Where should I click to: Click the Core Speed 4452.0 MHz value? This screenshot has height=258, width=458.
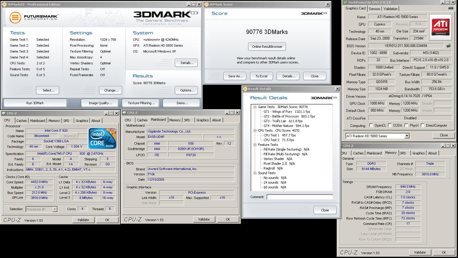39,182
